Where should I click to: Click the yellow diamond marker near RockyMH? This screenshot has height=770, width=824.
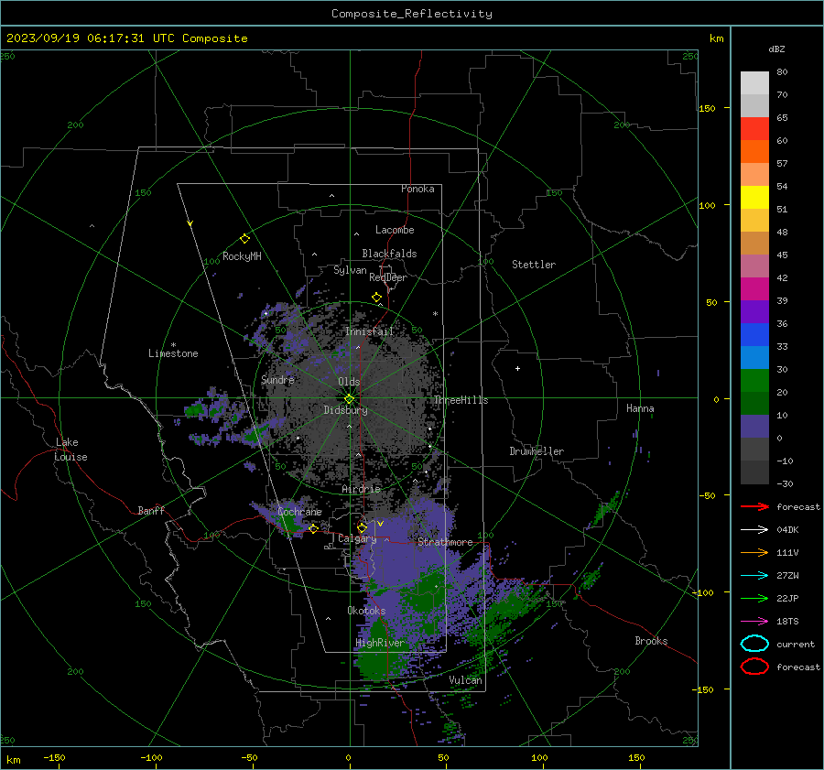point(244,239)
